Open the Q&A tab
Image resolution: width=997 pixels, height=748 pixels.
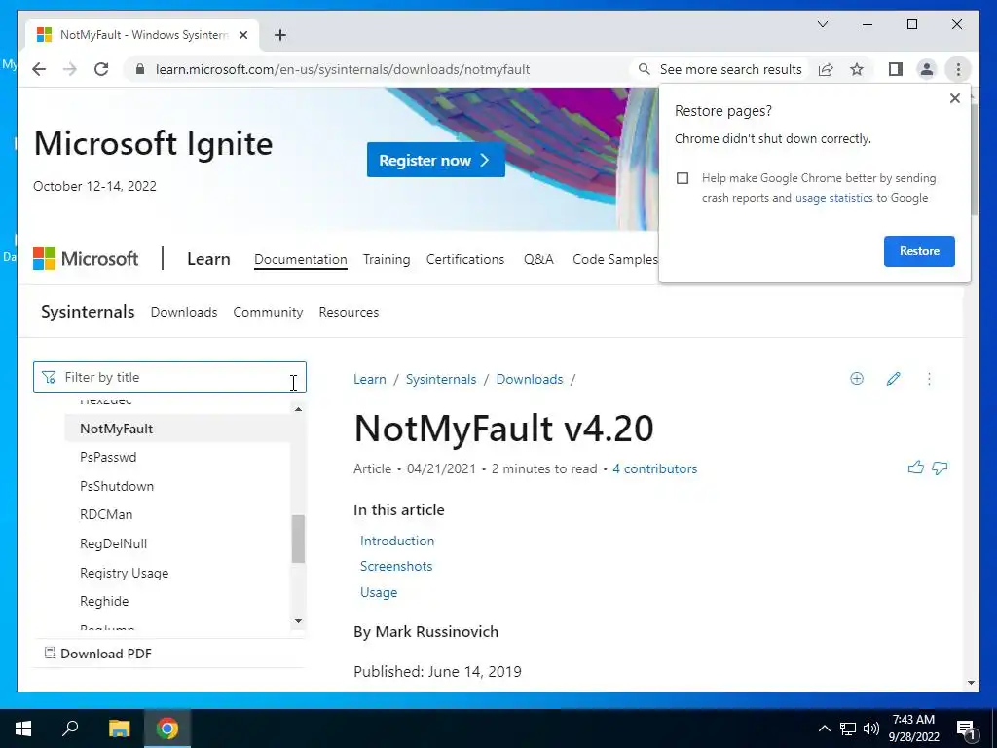(x=538, y=259)
